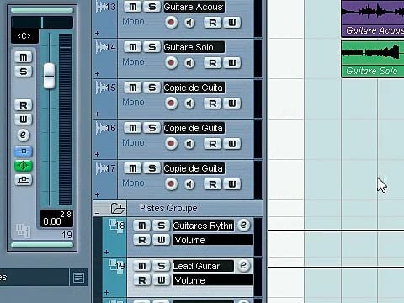404x303 pixels.
Task: Enable write automation W in channel strip
Action: click(x=24, y=120)
